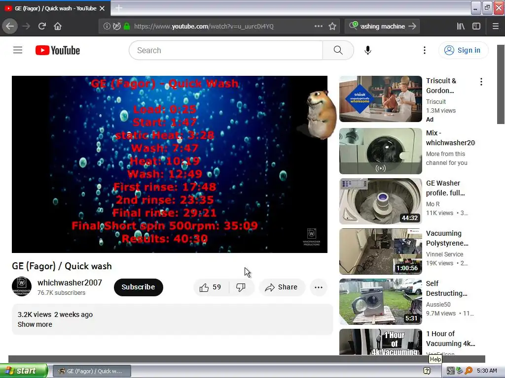Screen dimensions: 505x378
Task: Search by voice with the microphone icon
Action: pyautogui.click(x=368, y=50)
